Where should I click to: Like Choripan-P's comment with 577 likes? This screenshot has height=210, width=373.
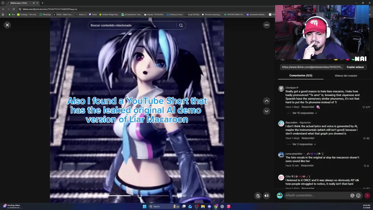(x=364, y=107)
